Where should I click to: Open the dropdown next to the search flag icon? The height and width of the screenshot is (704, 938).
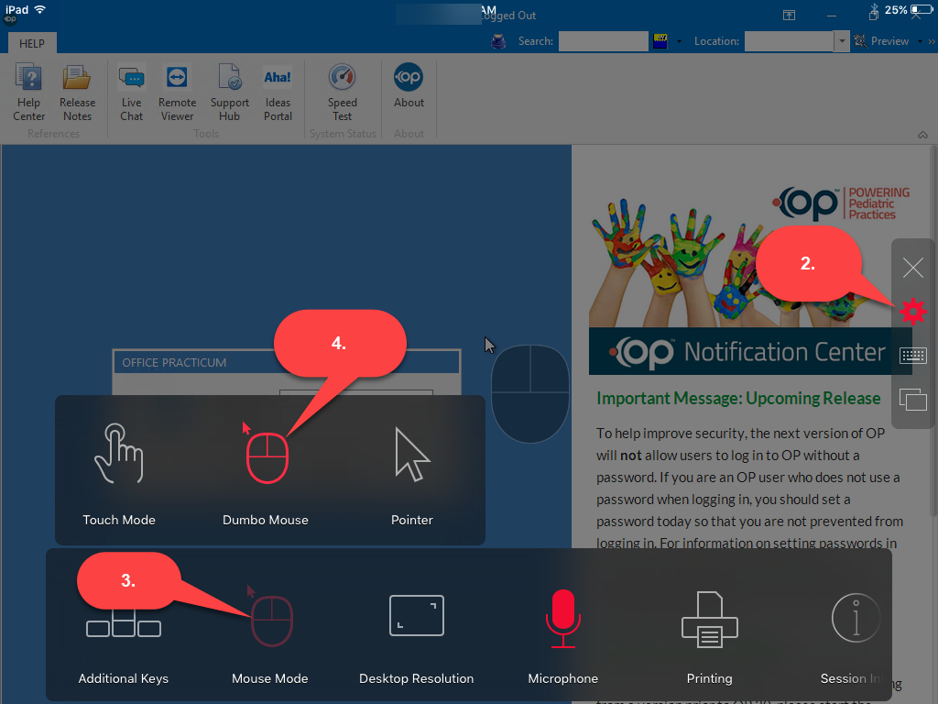pos(679,42)
